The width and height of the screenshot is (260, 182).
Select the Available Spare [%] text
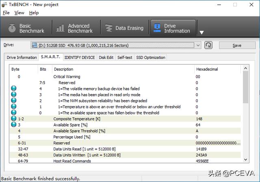(x=70, y=125)
